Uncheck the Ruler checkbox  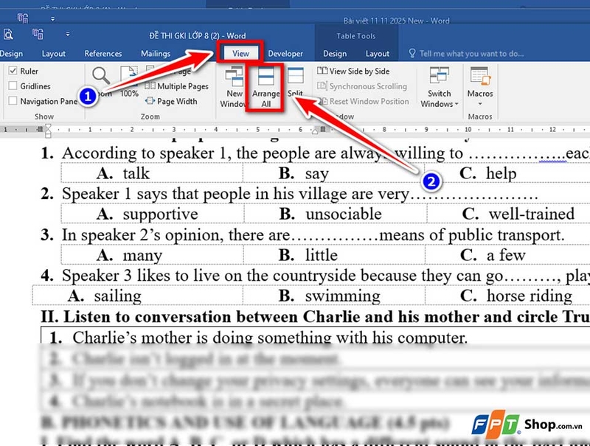point(13,71)
